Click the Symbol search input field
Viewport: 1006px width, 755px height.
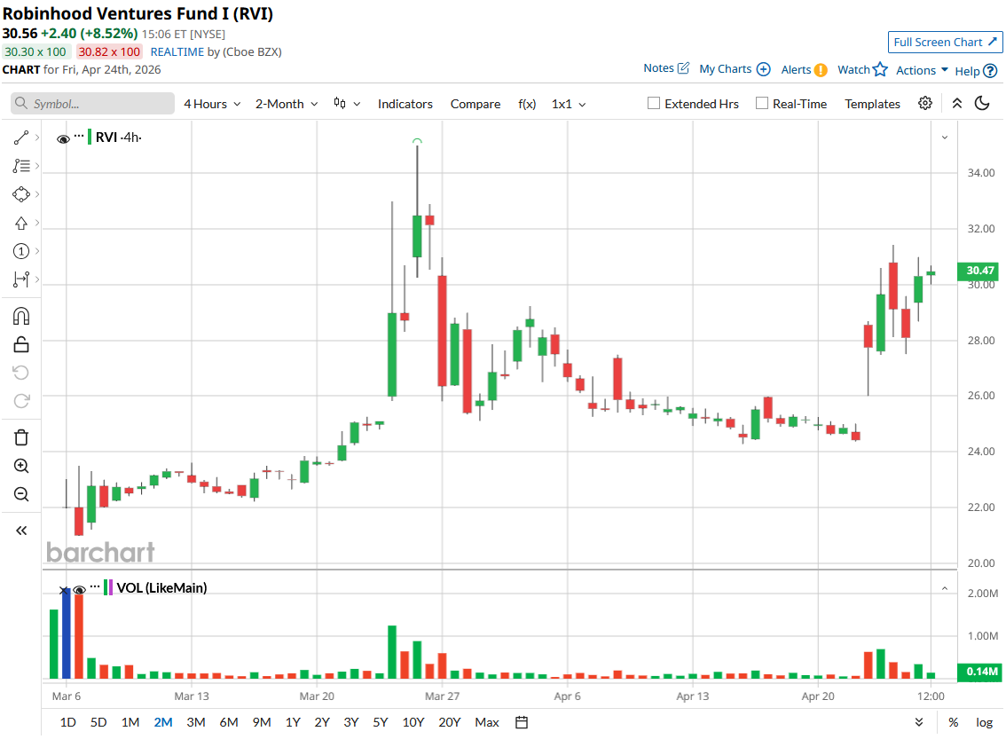click(91, 104)
